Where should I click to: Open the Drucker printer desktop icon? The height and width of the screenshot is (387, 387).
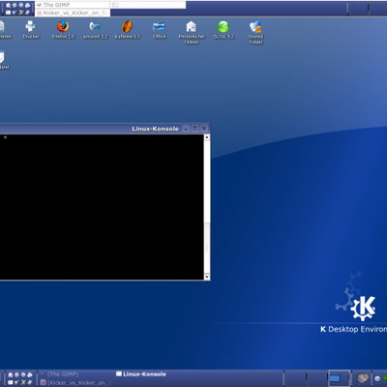(x=31, y=31)
